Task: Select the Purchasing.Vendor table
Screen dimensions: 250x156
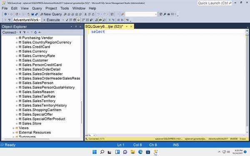Action: [x=37, y=38]
